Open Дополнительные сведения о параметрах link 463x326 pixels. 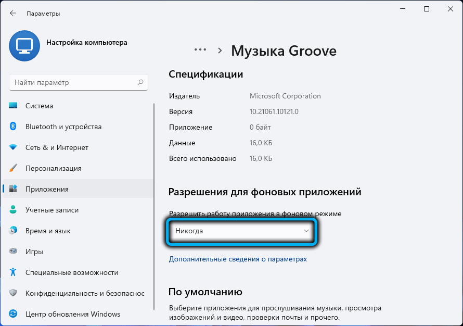[x=238, y=259]
